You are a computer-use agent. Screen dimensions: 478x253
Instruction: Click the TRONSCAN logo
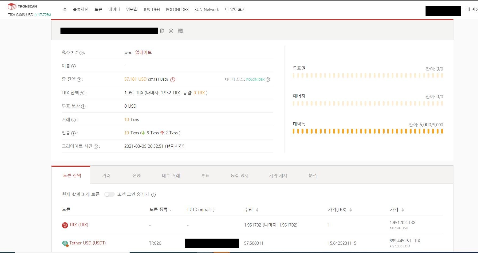point(22,6)
